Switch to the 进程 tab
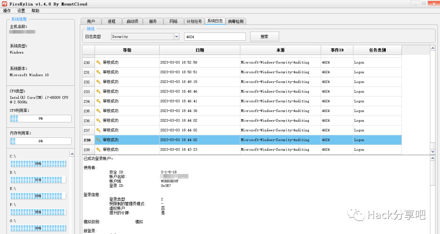440x234 pixels. [x=112, y=21]
